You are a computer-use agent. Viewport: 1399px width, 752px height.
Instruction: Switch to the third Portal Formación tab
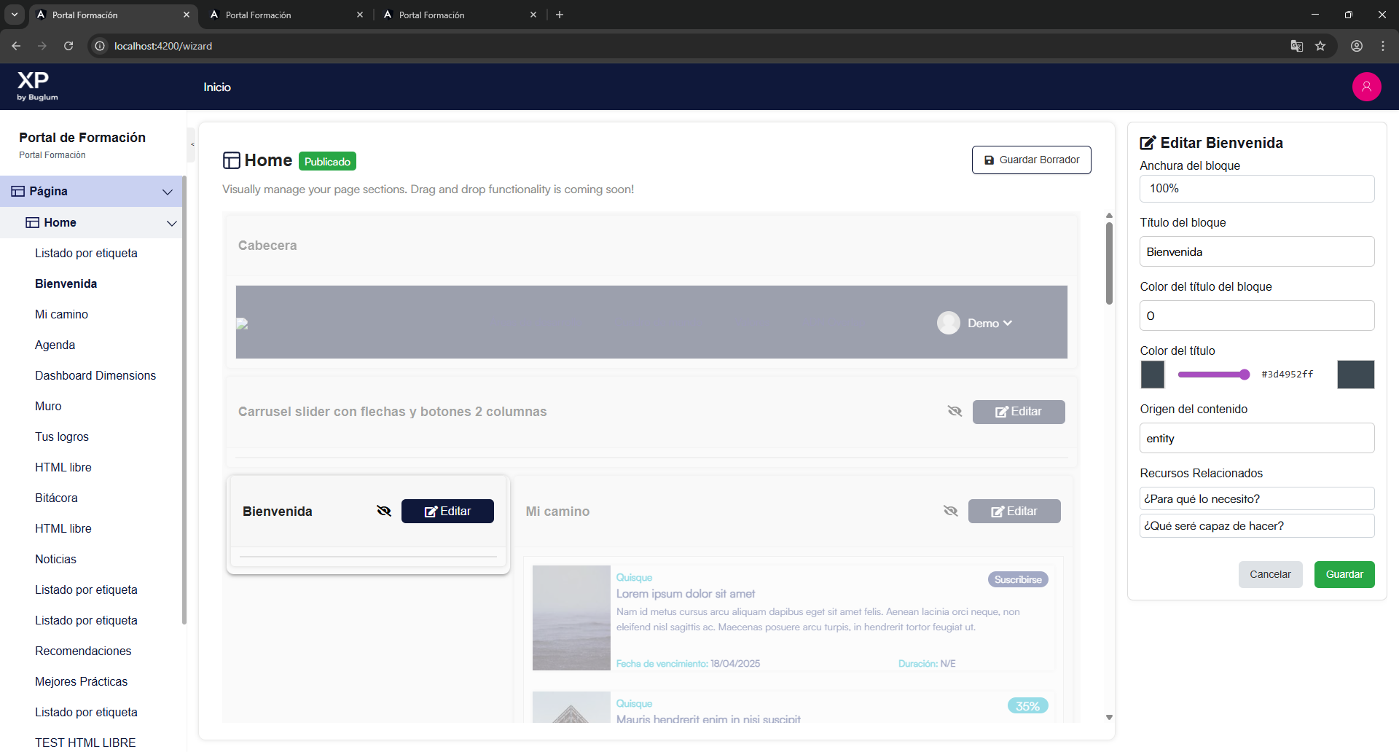[459, 15]
